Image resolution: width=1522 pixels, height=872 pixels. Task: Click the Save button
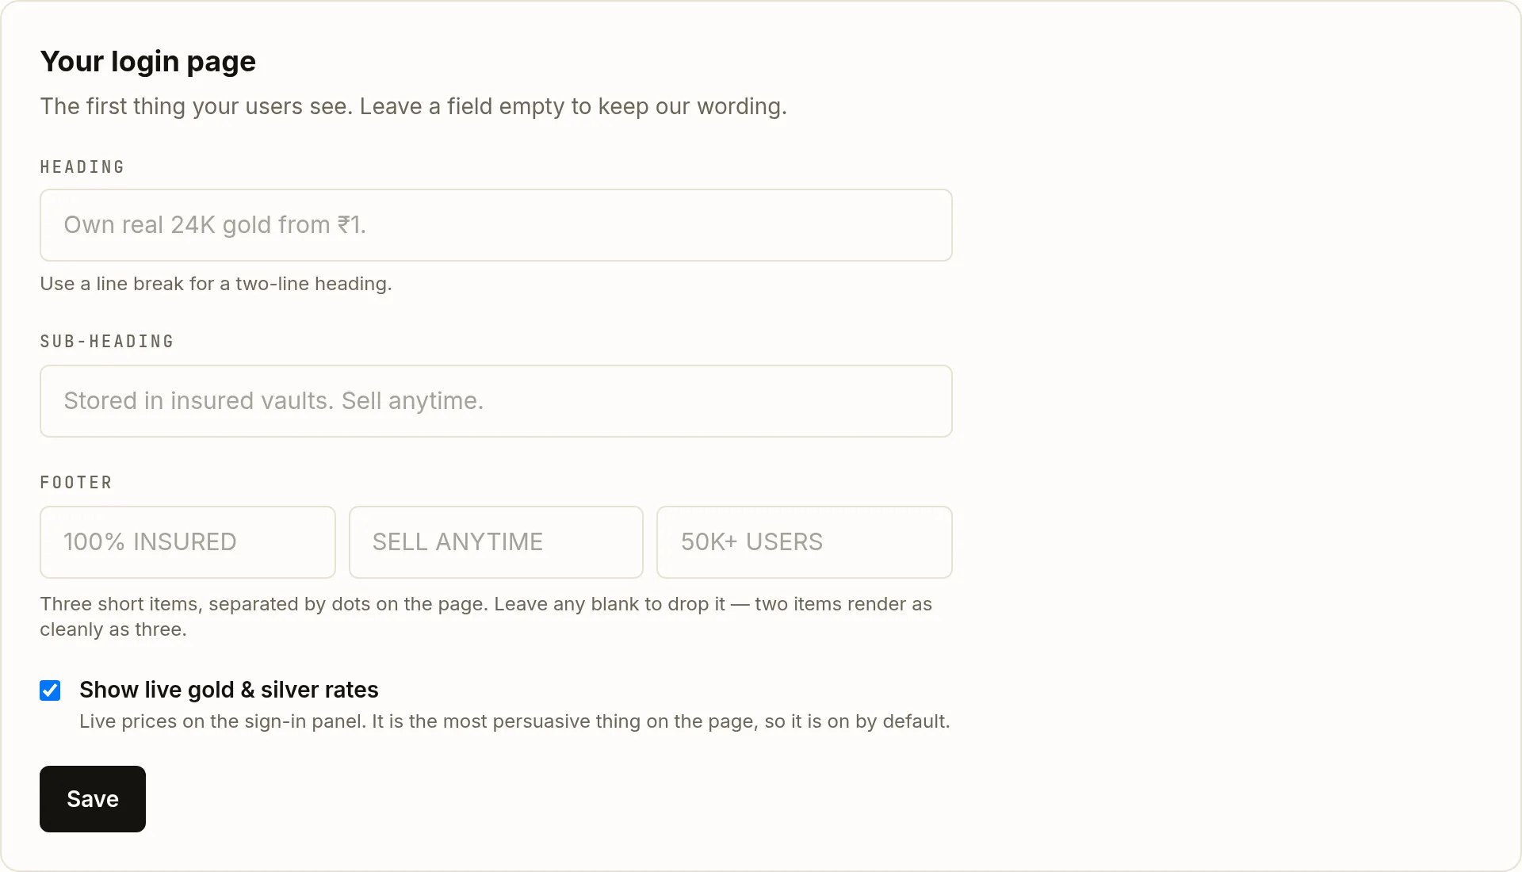coord(93,799)
